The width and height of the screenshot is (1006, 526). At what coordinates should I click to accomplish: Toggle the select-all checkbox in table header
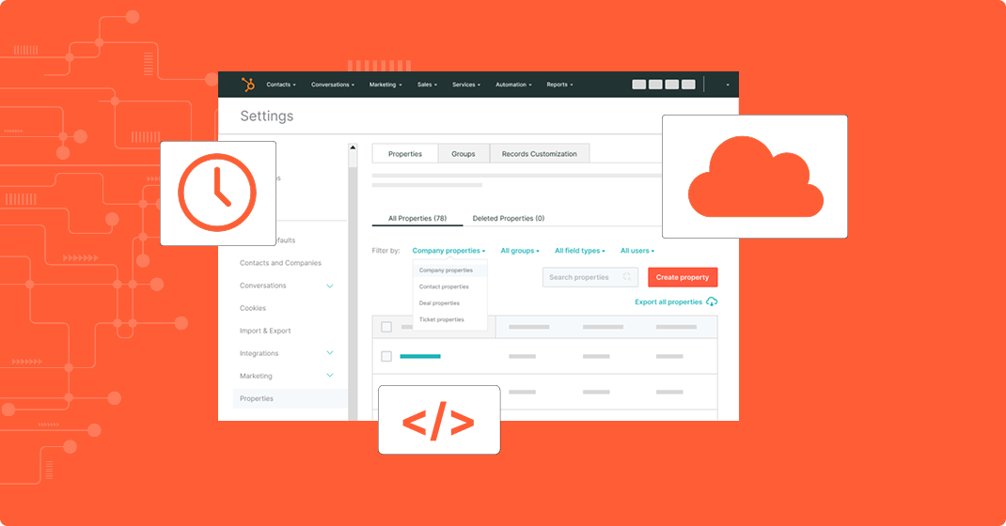point(386,327)
